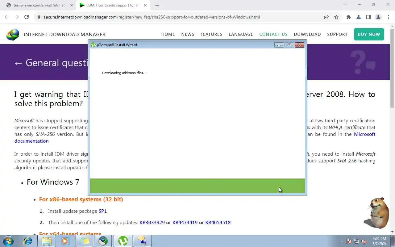Click the scrollbar down arrow
Viewport: 395px width, 247px height.
click(392, 232)
